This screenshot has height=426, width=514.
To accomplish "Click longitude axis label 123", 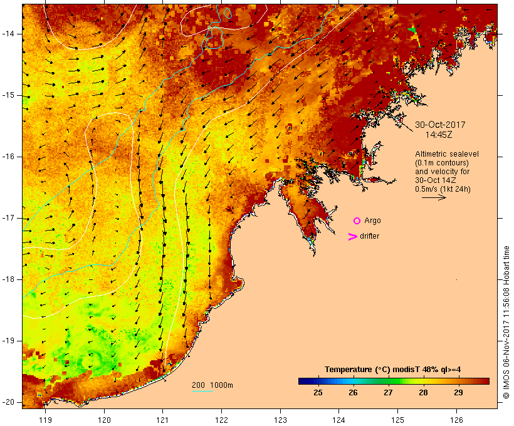I will tap(280, 420).
